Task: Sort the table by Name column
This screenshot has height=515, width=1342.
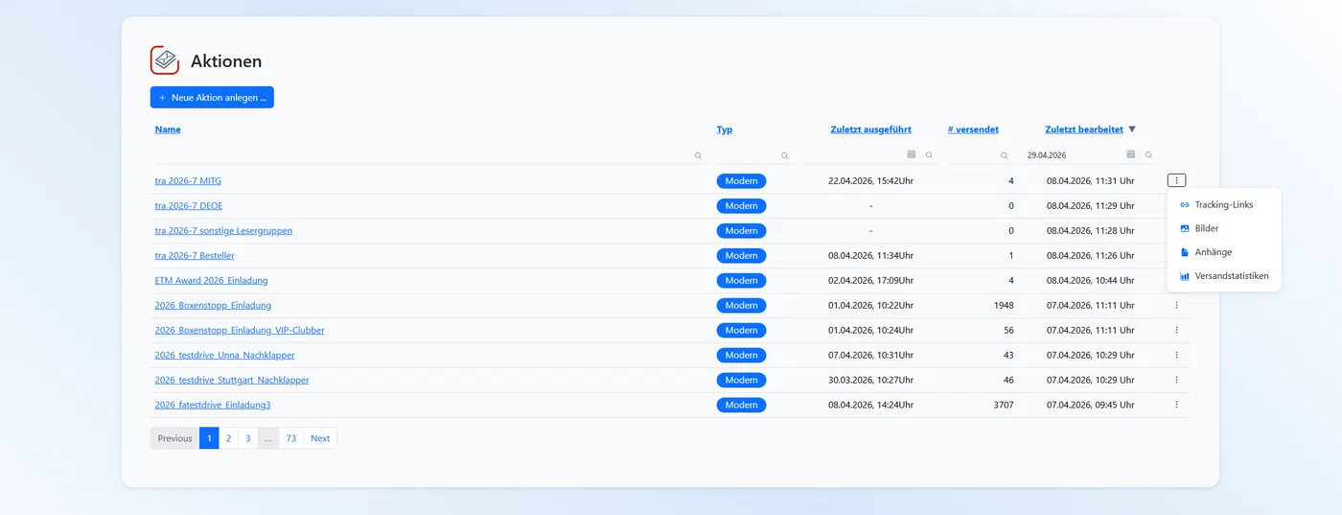Action: [168, 129]
